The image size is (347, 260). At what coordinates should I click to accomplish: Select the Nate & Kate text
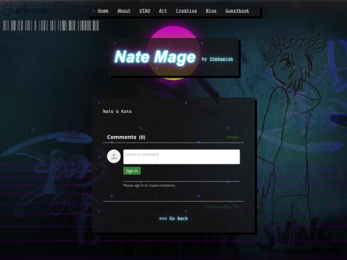tap(118, 112)
